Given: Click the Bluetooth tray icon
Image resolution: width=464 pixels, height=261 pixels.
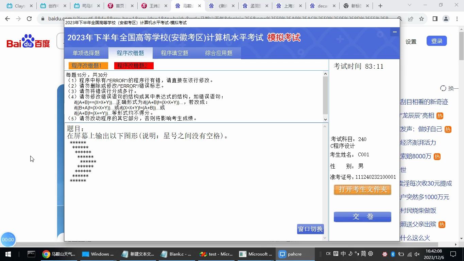Looking at the screenshot, I should (x=393, y=254).
